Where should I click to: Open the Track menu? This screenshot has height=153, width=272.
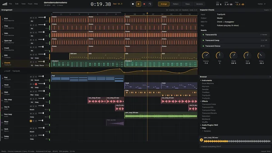click(x=30, y=4)
